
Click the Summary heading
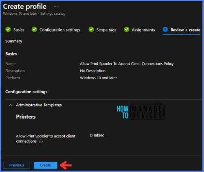click(x=14, y=41)
